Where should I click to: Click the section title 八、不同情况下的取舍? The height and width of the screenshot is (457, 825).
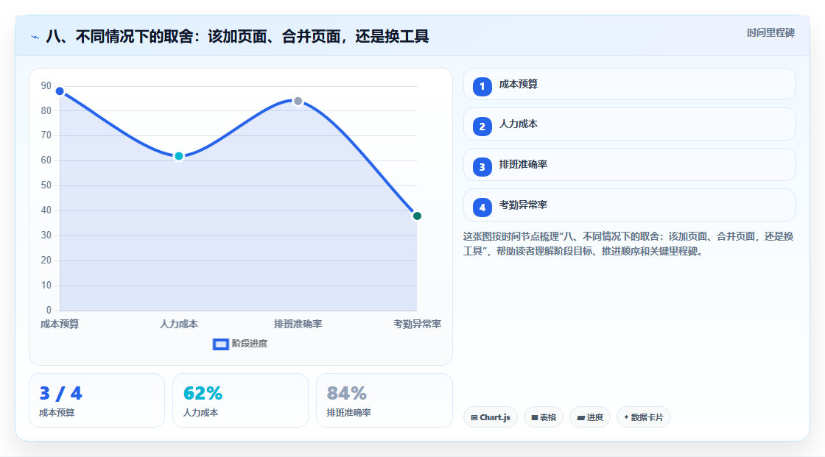point(237,37)
